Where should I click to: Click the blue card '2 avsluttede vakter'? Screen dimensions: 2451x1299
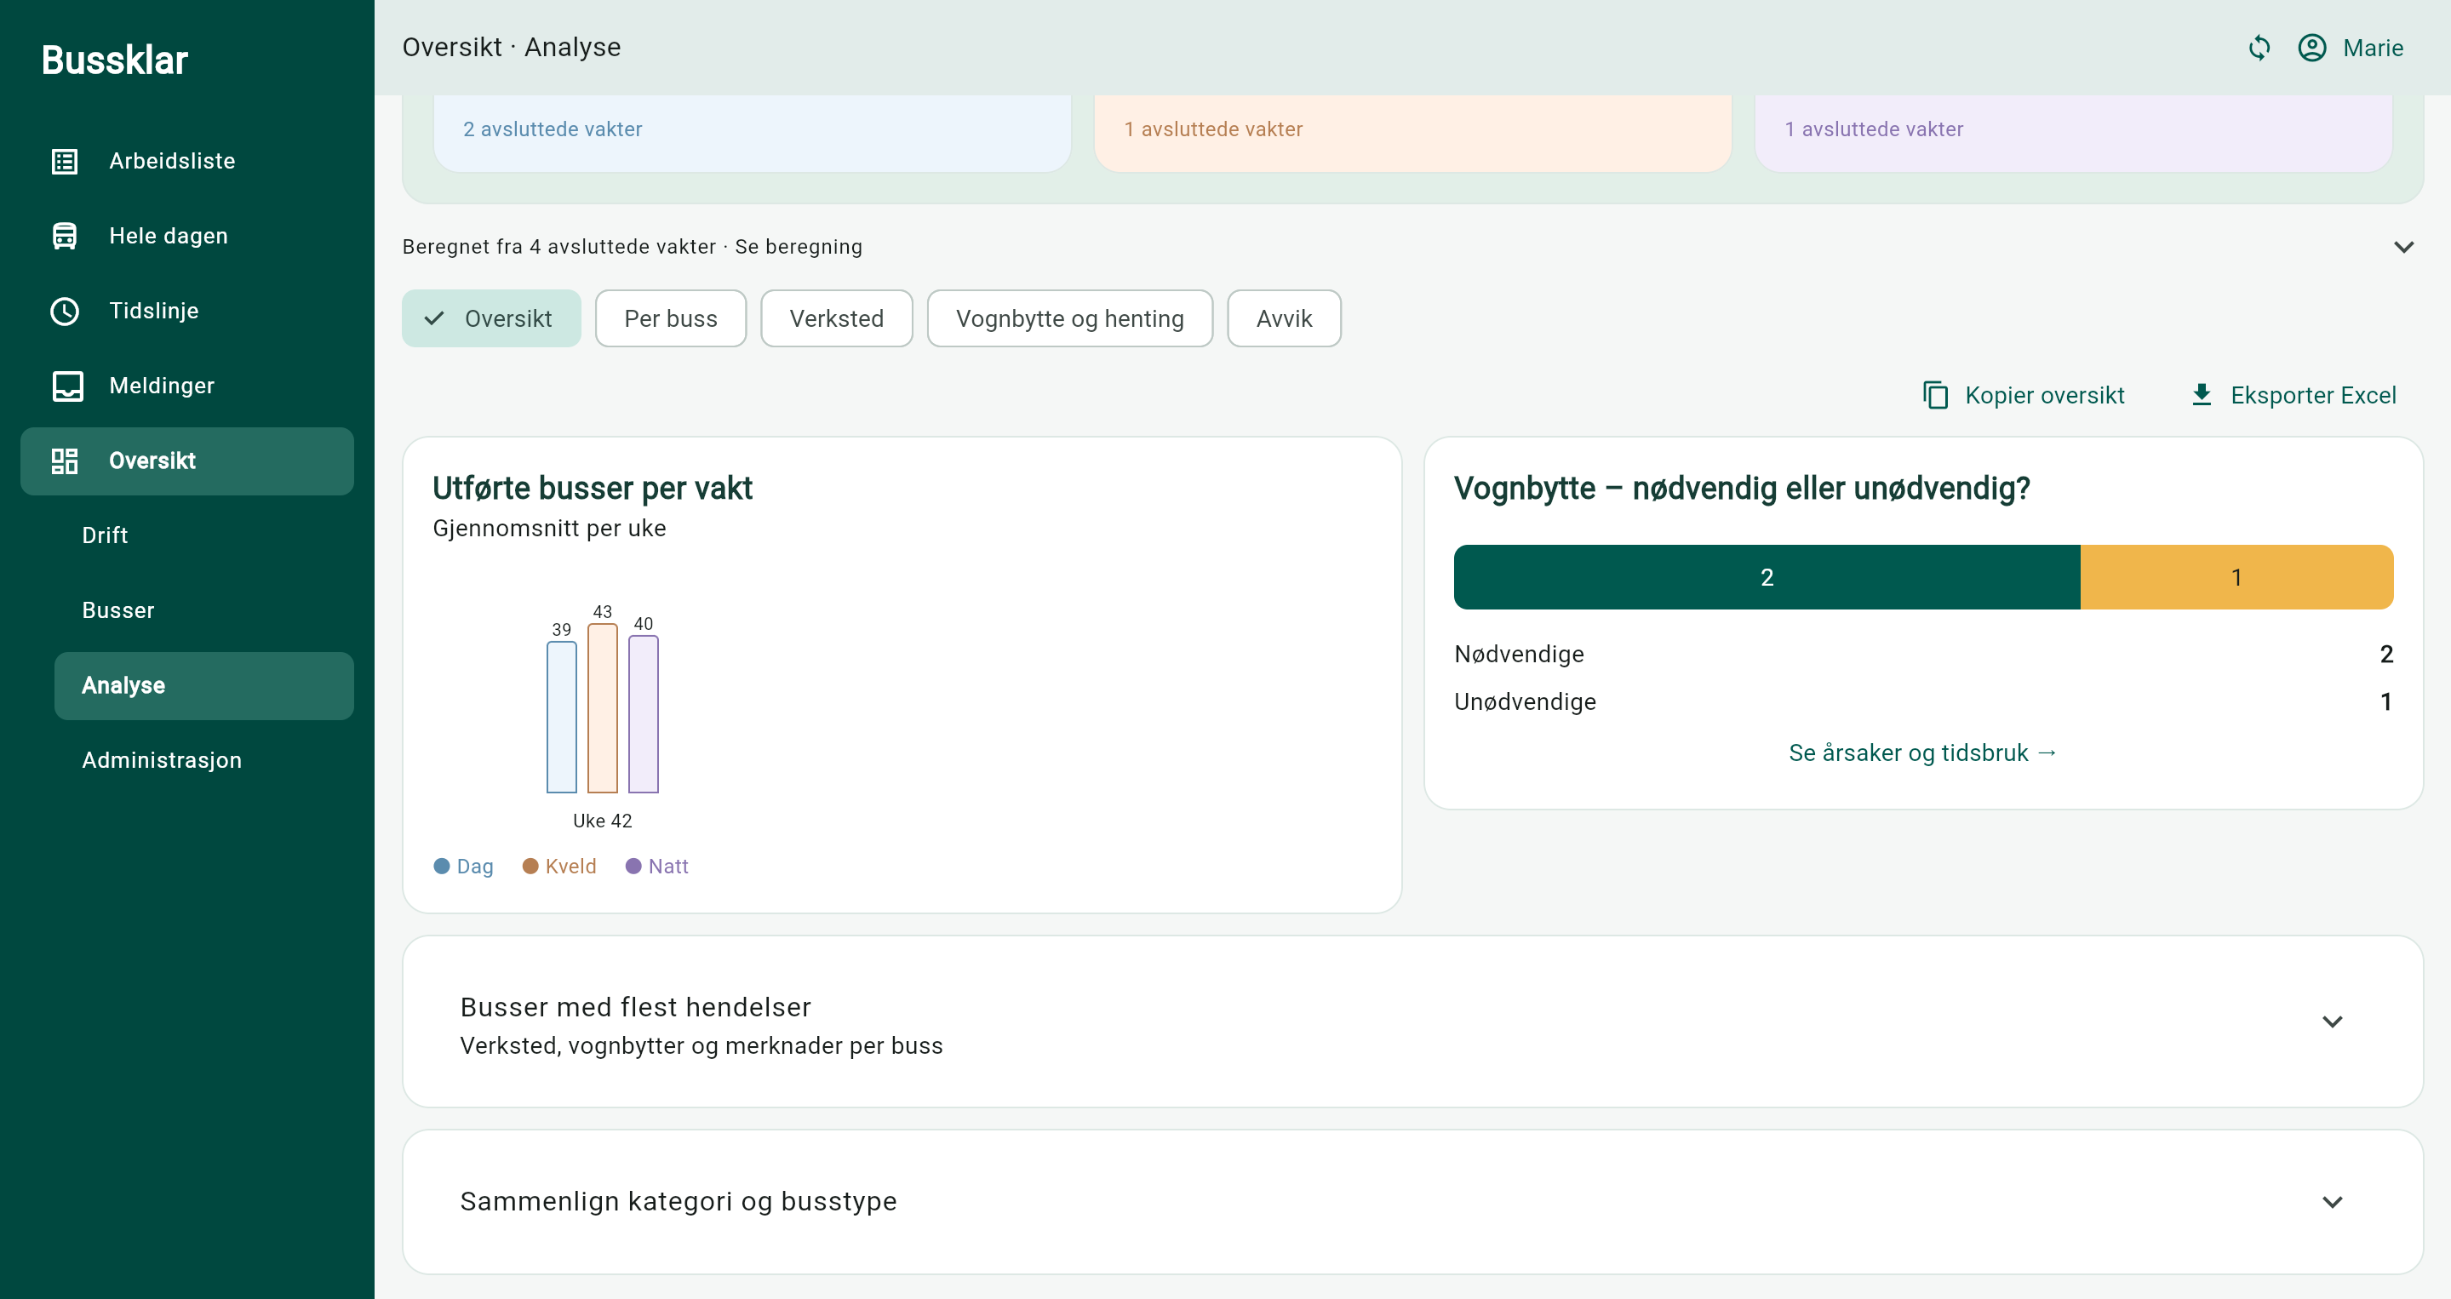click(752, 134)
